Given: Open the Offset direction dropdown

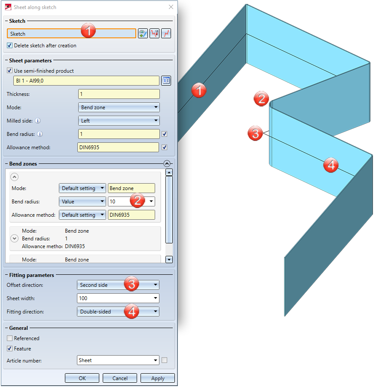Looking at the screenshot, I should tap(118, 285).
